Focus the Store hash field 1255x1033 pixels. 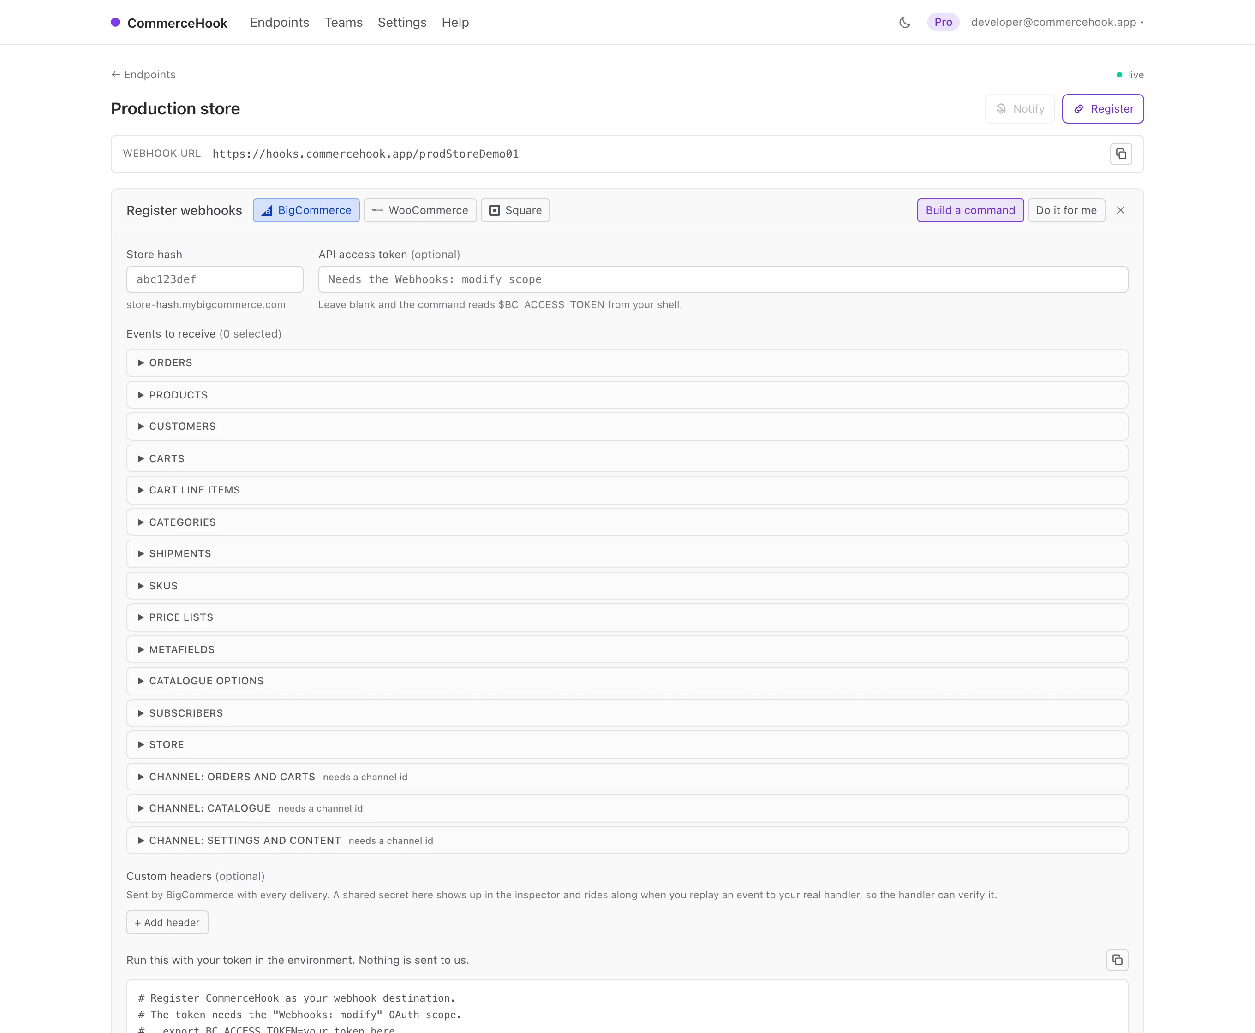[x=215, y=279]
